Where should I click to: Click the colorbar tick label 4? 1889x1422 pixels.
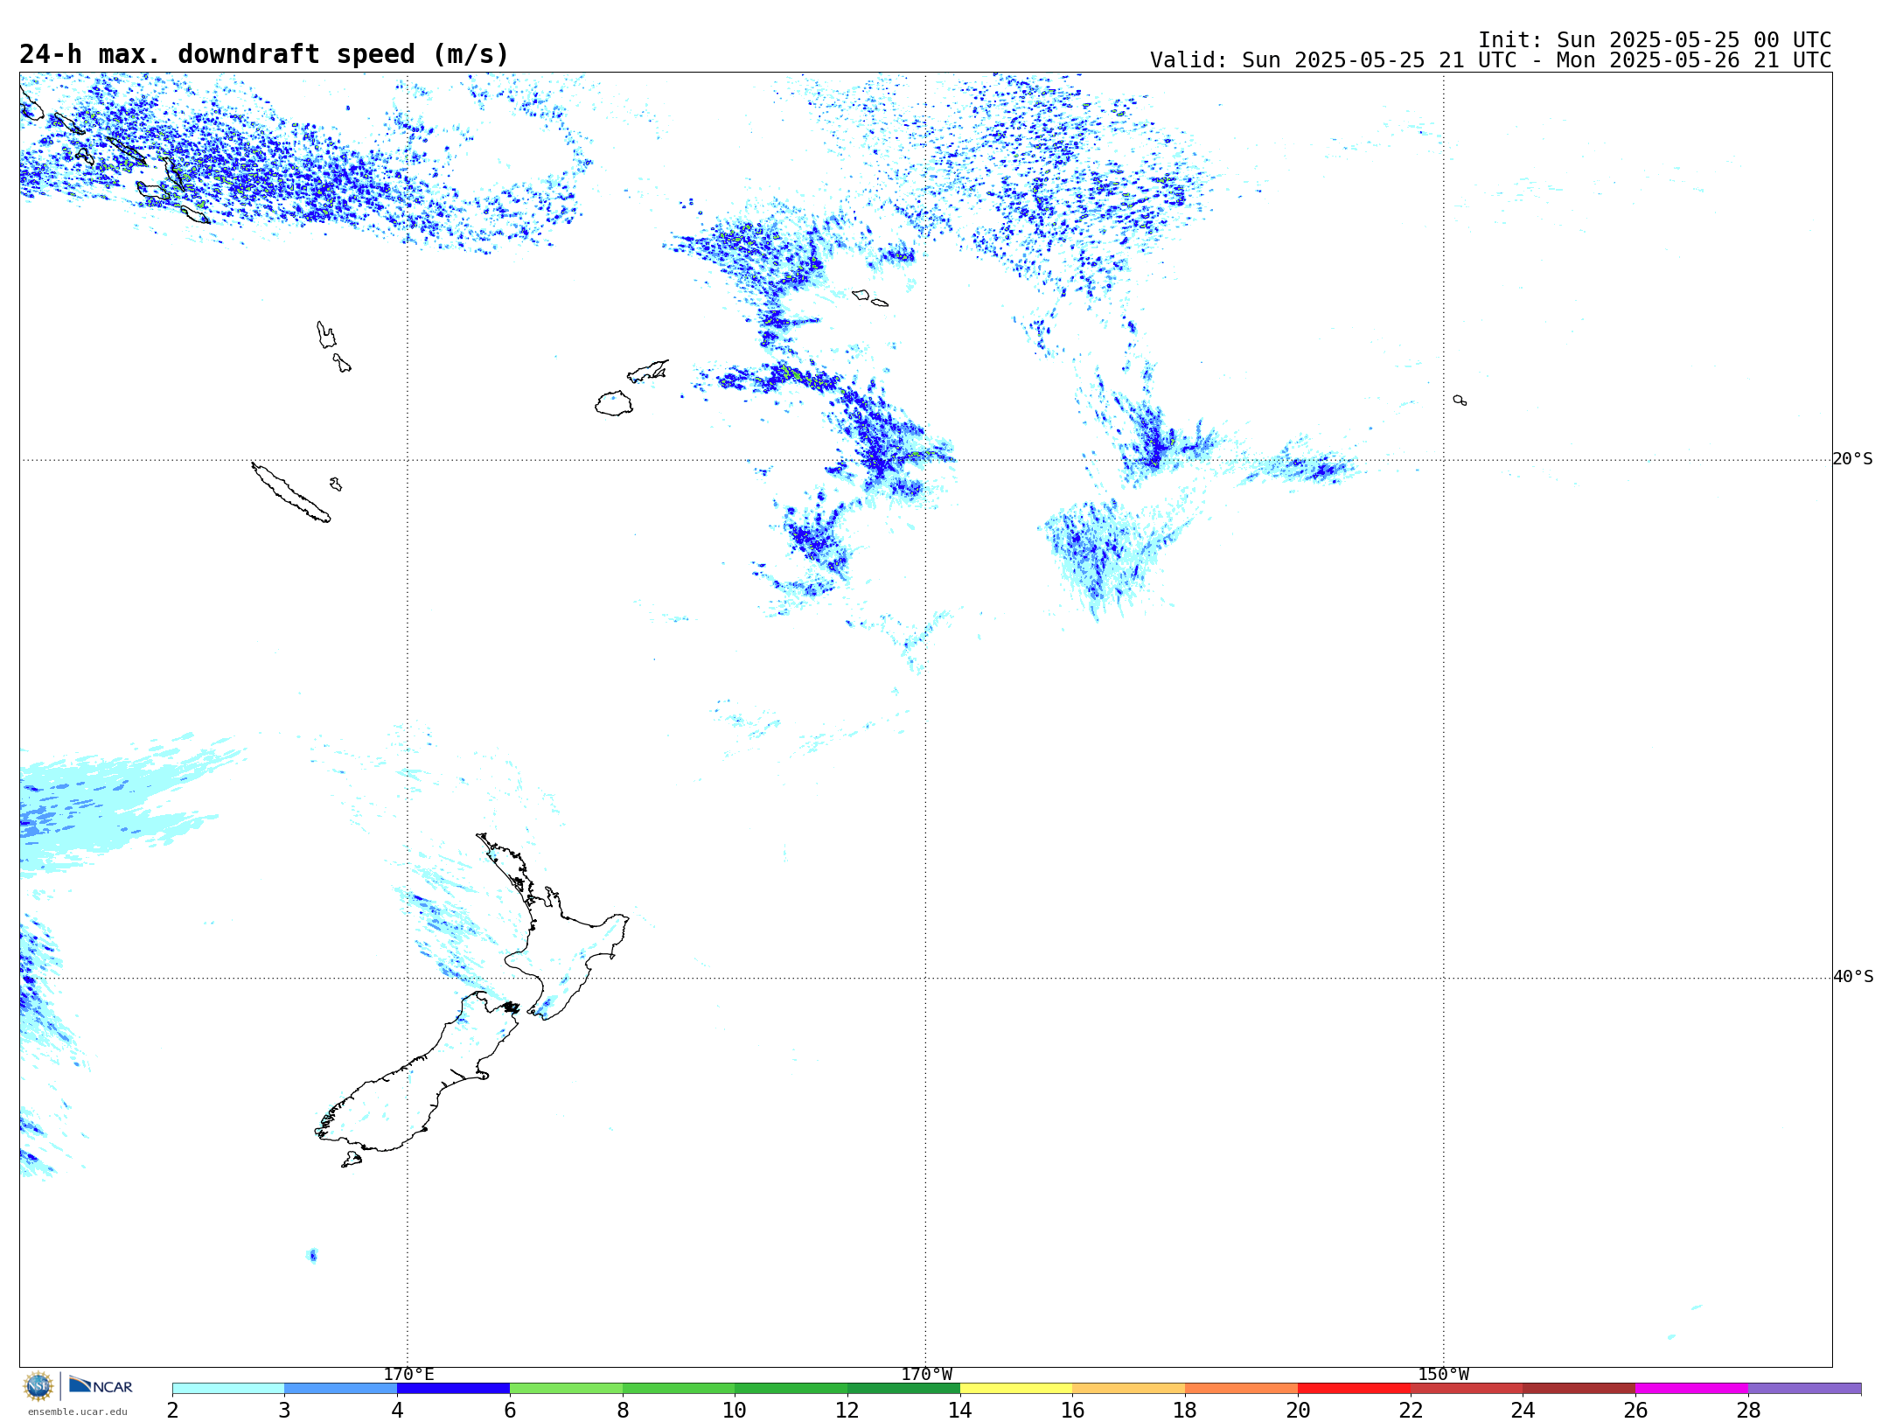pos(397,1410)
